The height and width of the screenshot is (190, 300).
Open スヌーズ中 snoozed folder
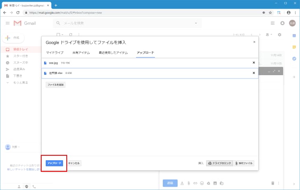21,63
